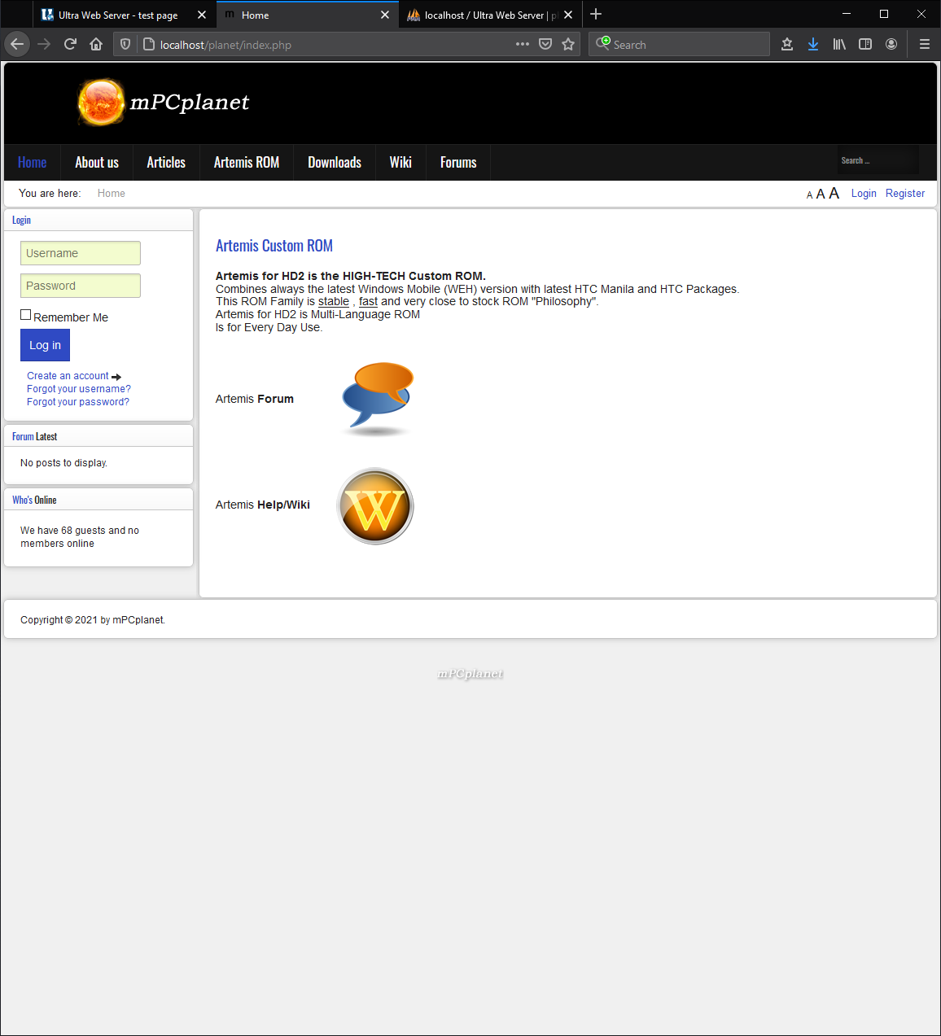The image size is (941, 1036).
Task: Open the Artemis Help/Wiki W icon
Action: click(x=375, y=505)
